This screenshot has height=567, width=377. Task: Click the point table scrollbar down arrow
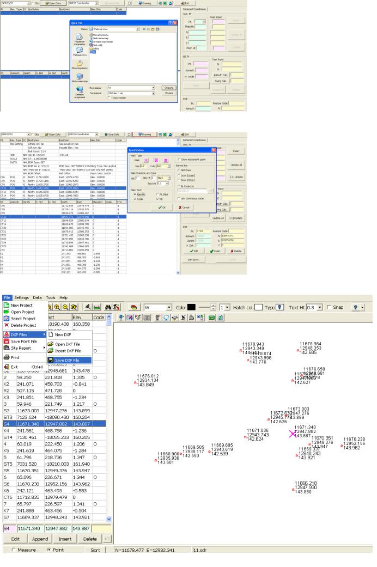click(109, 519)
